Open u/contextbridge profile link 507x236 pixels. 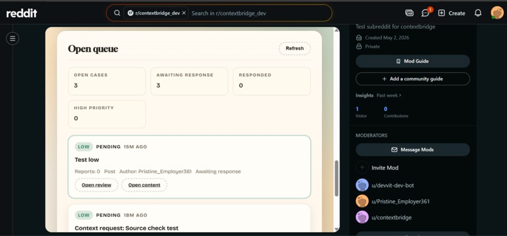click(391, 218)
